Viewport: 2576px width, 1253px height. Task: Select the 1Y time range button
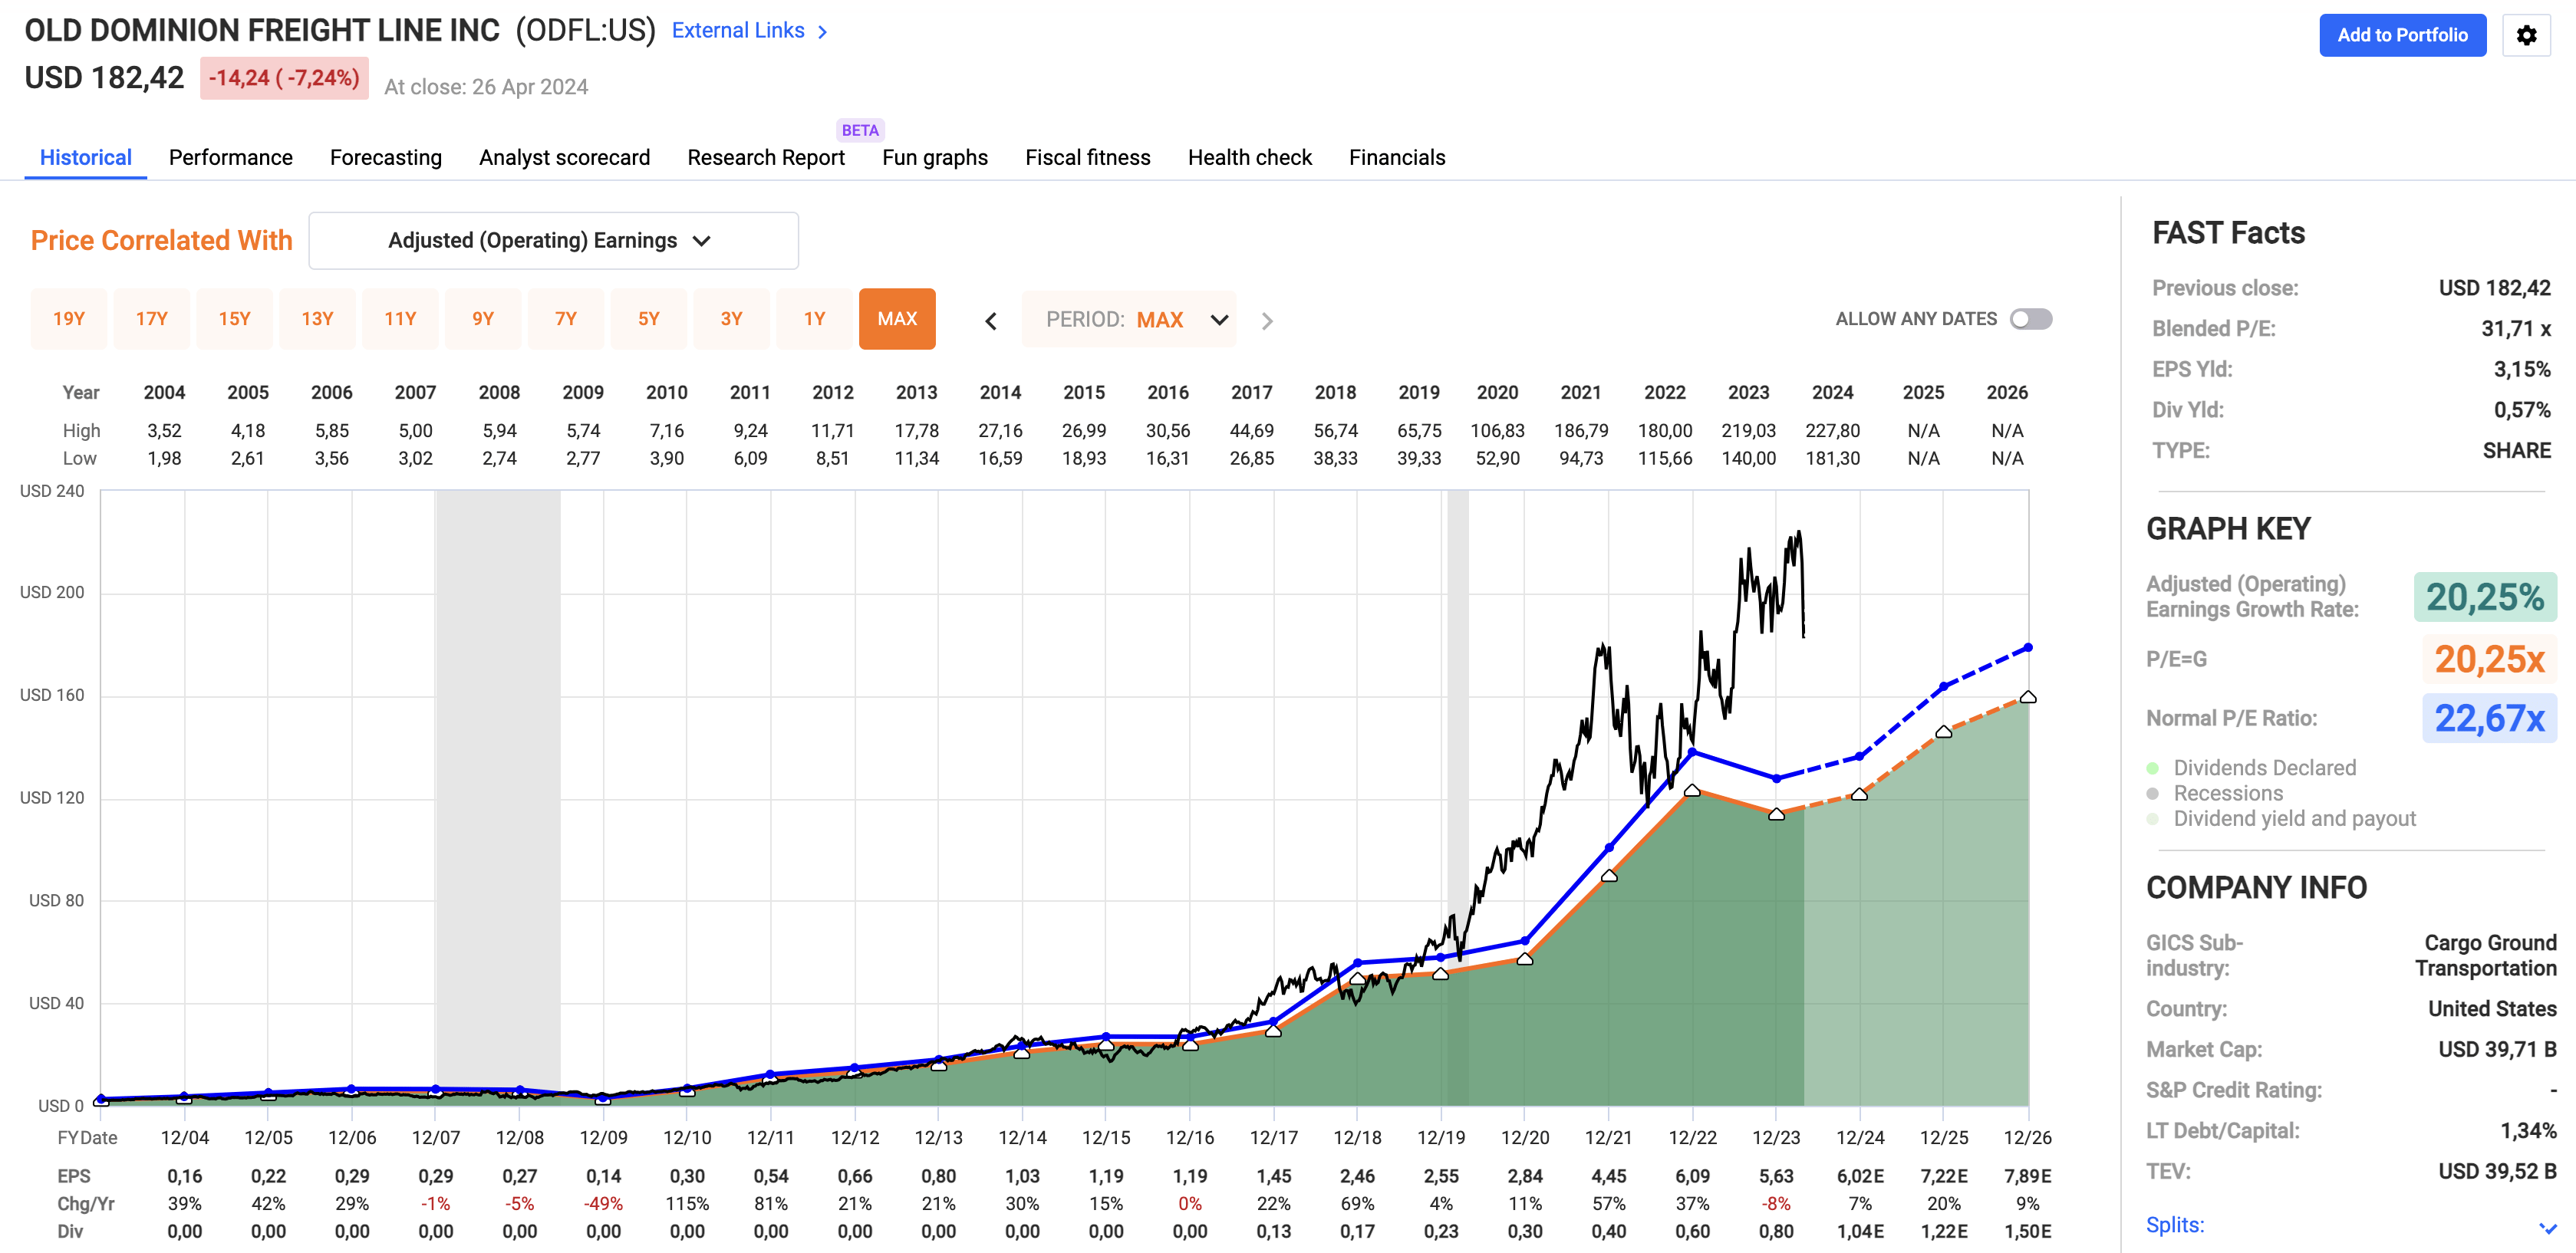[815, 319]
